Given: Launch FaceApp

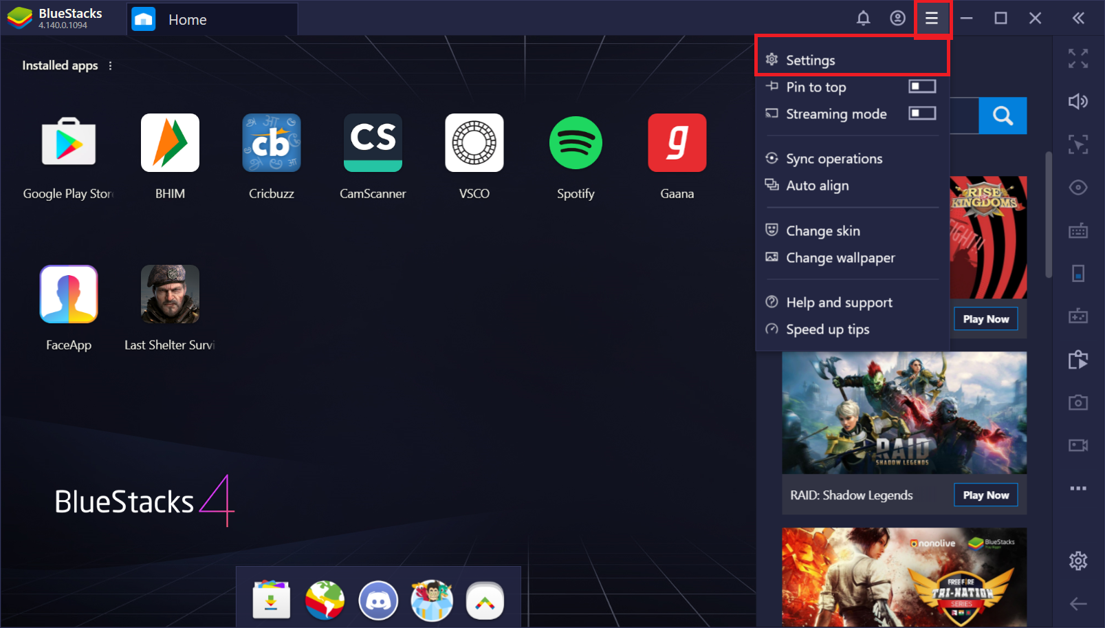Looking at the screenshot, I should [x=69, y=294].
